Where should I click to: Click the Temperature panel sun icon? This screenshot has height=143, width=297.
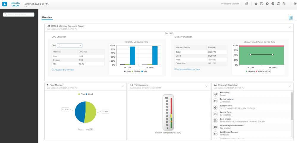(x=132, y=85)
